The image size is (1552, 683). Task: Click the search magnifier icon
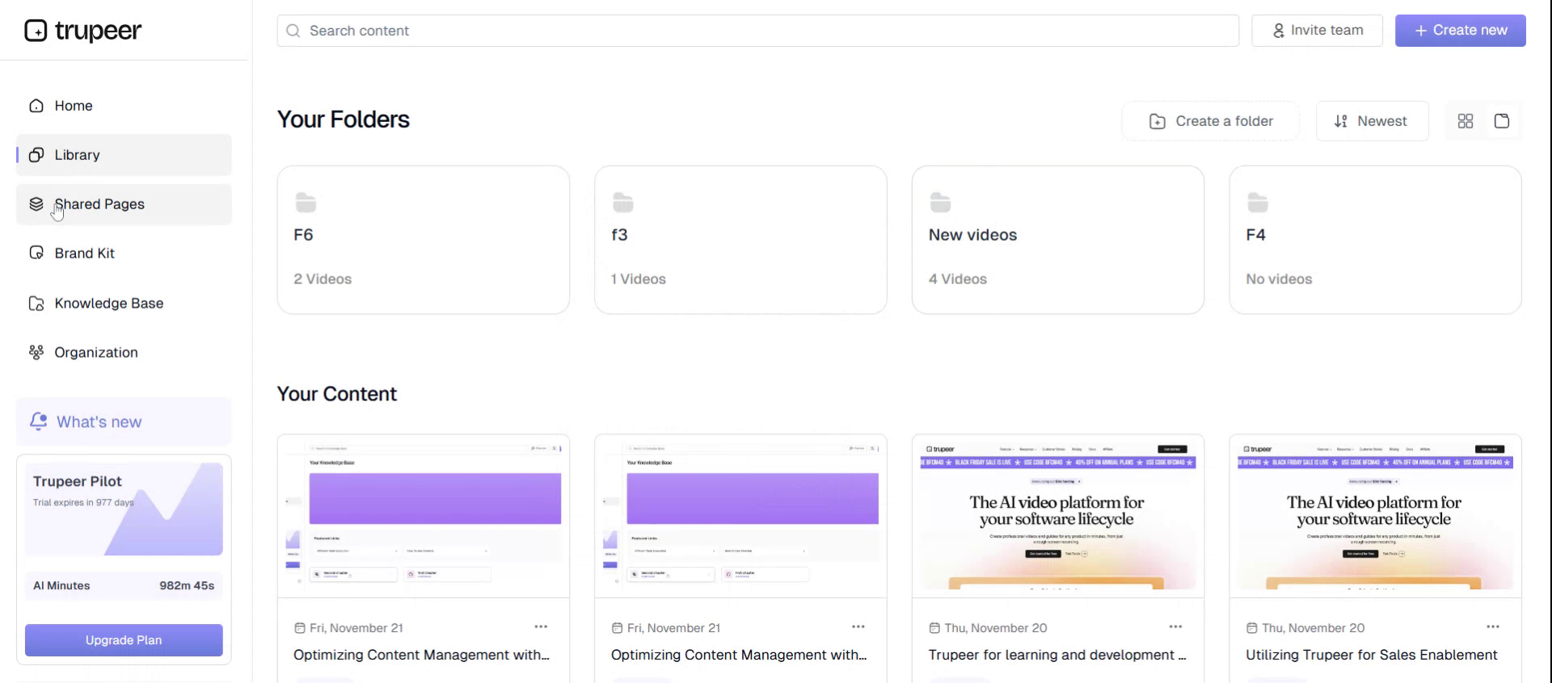(x=293, y=31)
